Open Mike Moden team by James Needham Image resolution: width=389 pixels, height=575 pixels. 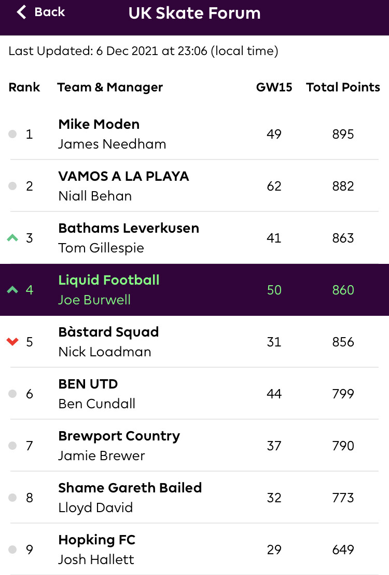[x=112, y=134]
